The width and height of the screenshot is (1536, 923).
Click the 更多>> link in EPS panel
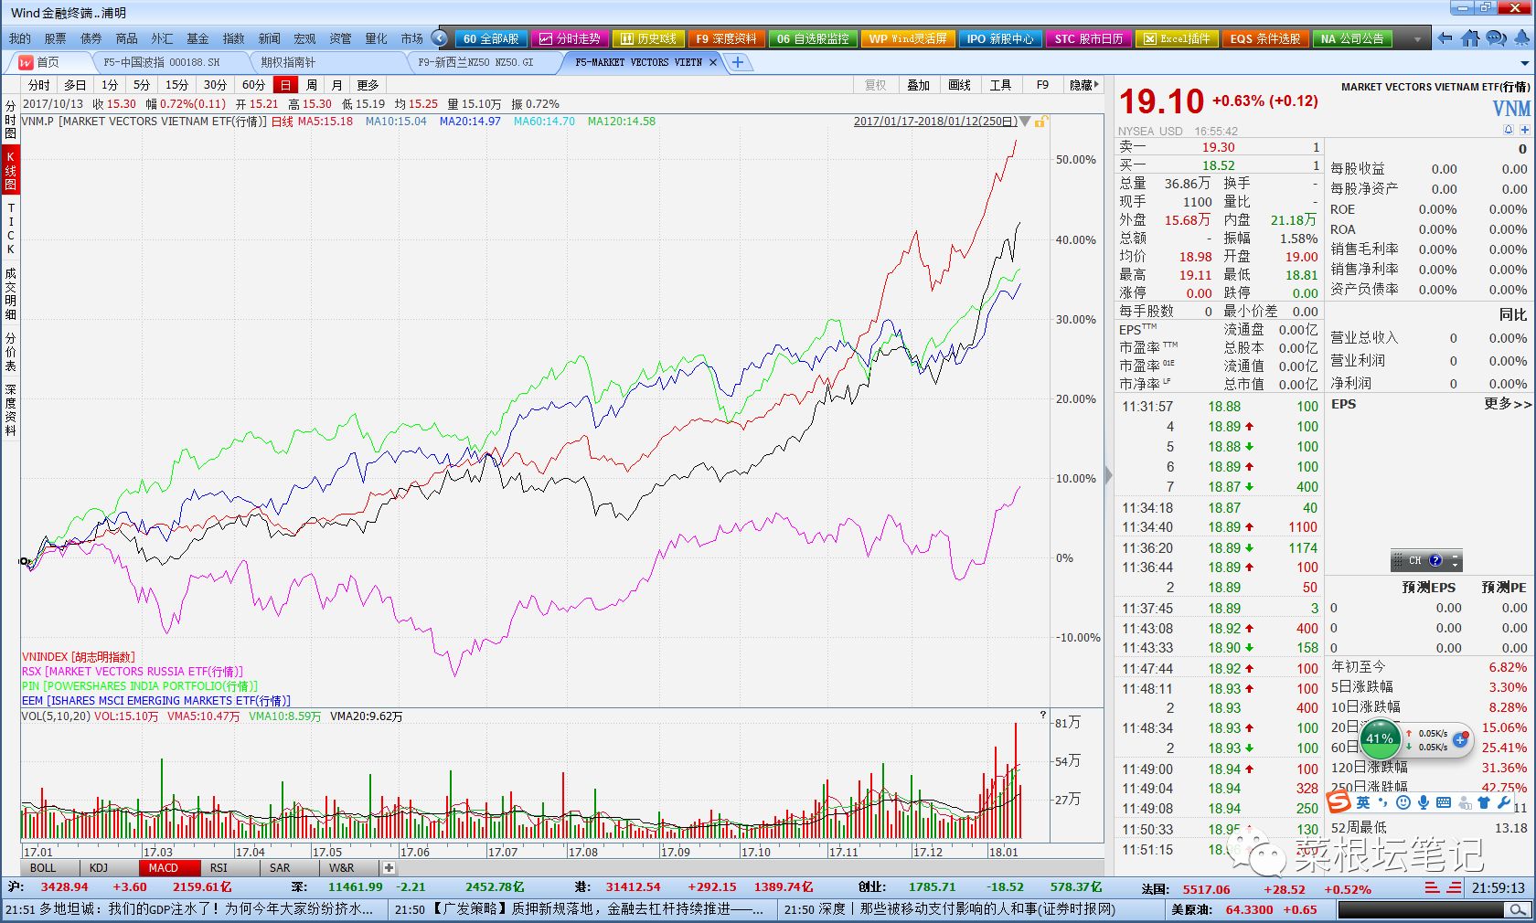coord(1507,404)
